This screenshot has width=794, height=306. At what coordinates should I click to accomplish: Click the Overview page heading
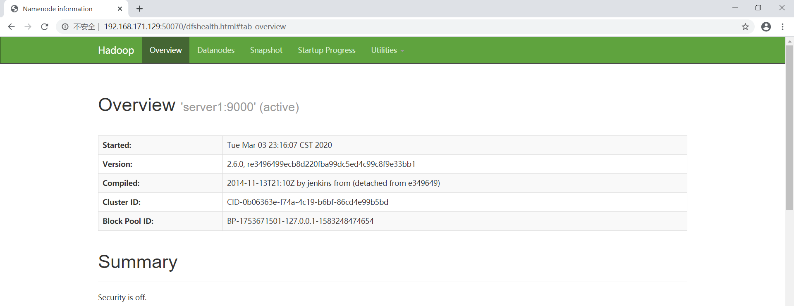pos(136,105)
